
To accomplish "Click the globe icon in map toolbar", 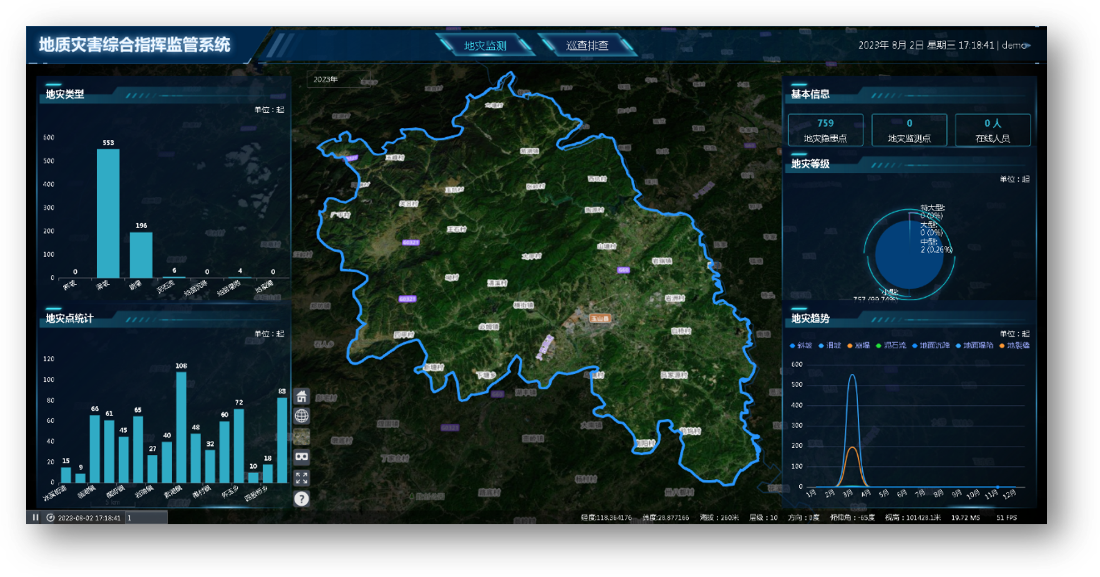I will pos(301,416).
